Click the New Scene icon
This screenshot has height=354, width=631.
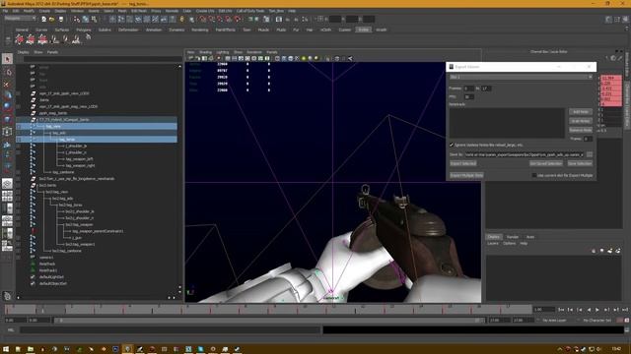tap(43, 19)
